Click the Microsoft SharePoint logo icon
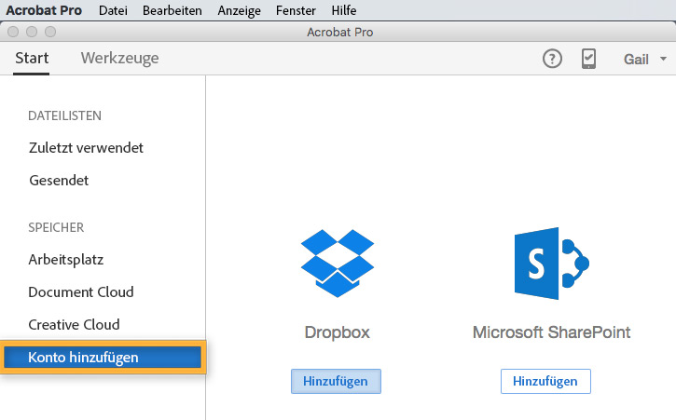 tap(552, 264)
